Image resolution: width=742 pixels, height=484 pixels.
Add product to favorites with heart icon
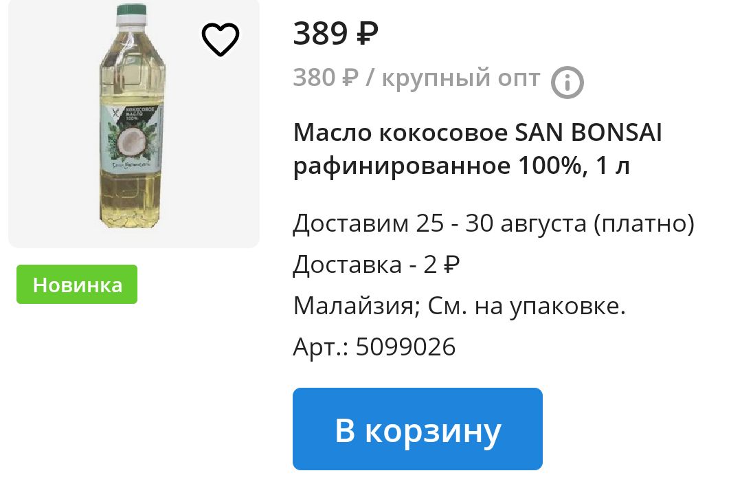(x=221, y=39)
